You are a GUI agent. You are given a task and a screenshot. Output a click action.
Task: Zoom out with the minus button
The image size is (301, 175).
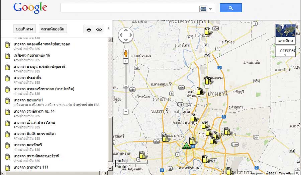click(126, 112)
